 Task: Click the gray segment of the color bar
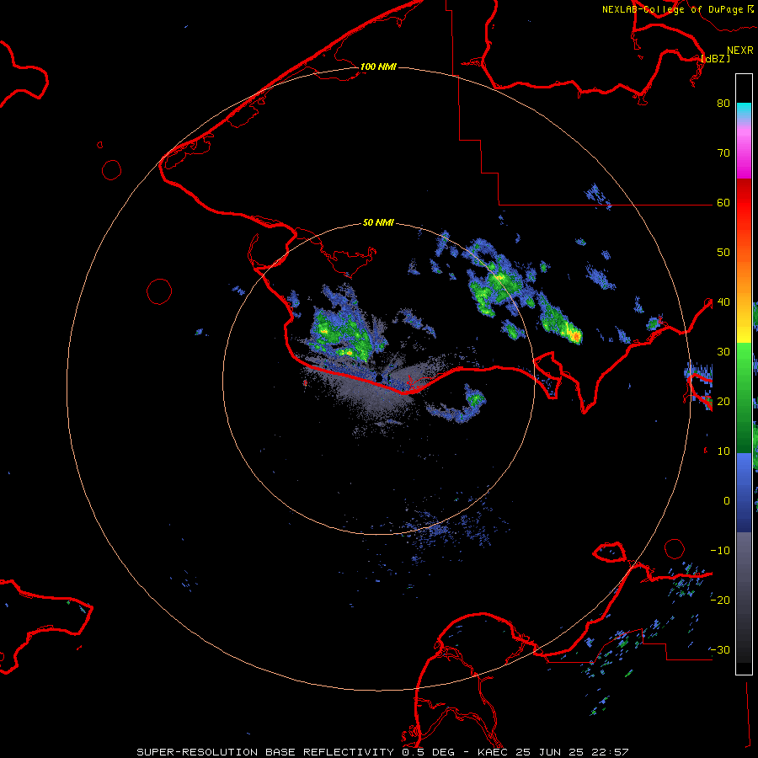point(744,597)
